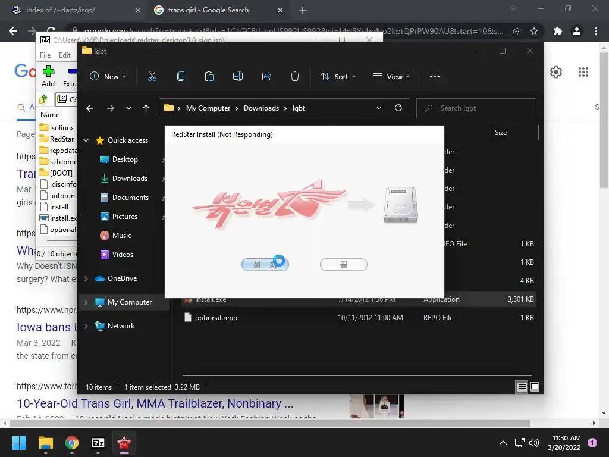Open Google apps grid icon
The image size is (609, 457).
(x=583, y=72)
